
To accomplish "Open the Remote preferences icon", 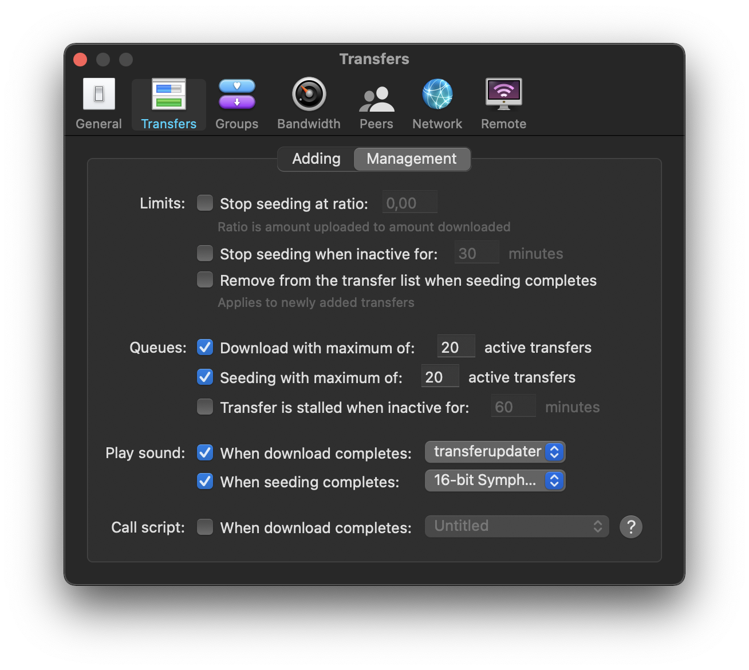I will 503,94.
